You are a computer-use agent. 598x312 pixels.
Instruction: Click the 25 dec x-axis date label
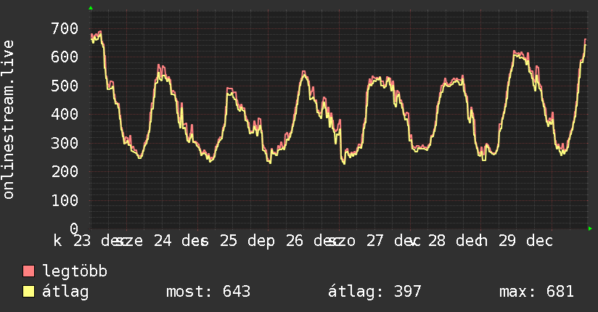pos(247,241)
